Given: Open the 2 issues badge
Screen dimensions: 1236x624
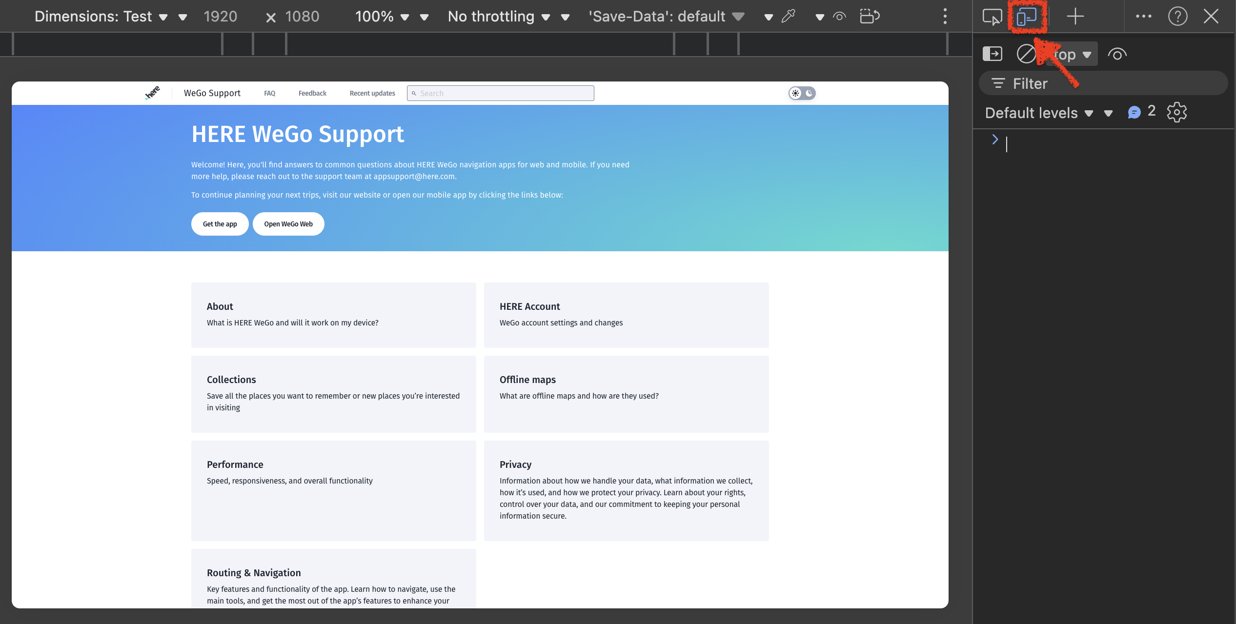Looking at the screenshot, I should 1141,112.
